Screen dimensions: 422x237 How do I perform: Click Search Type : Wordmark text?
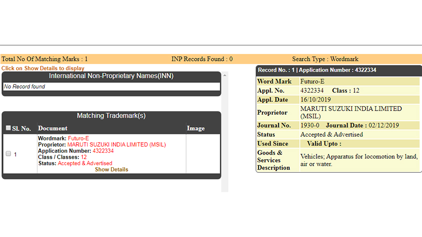(325, 59)
